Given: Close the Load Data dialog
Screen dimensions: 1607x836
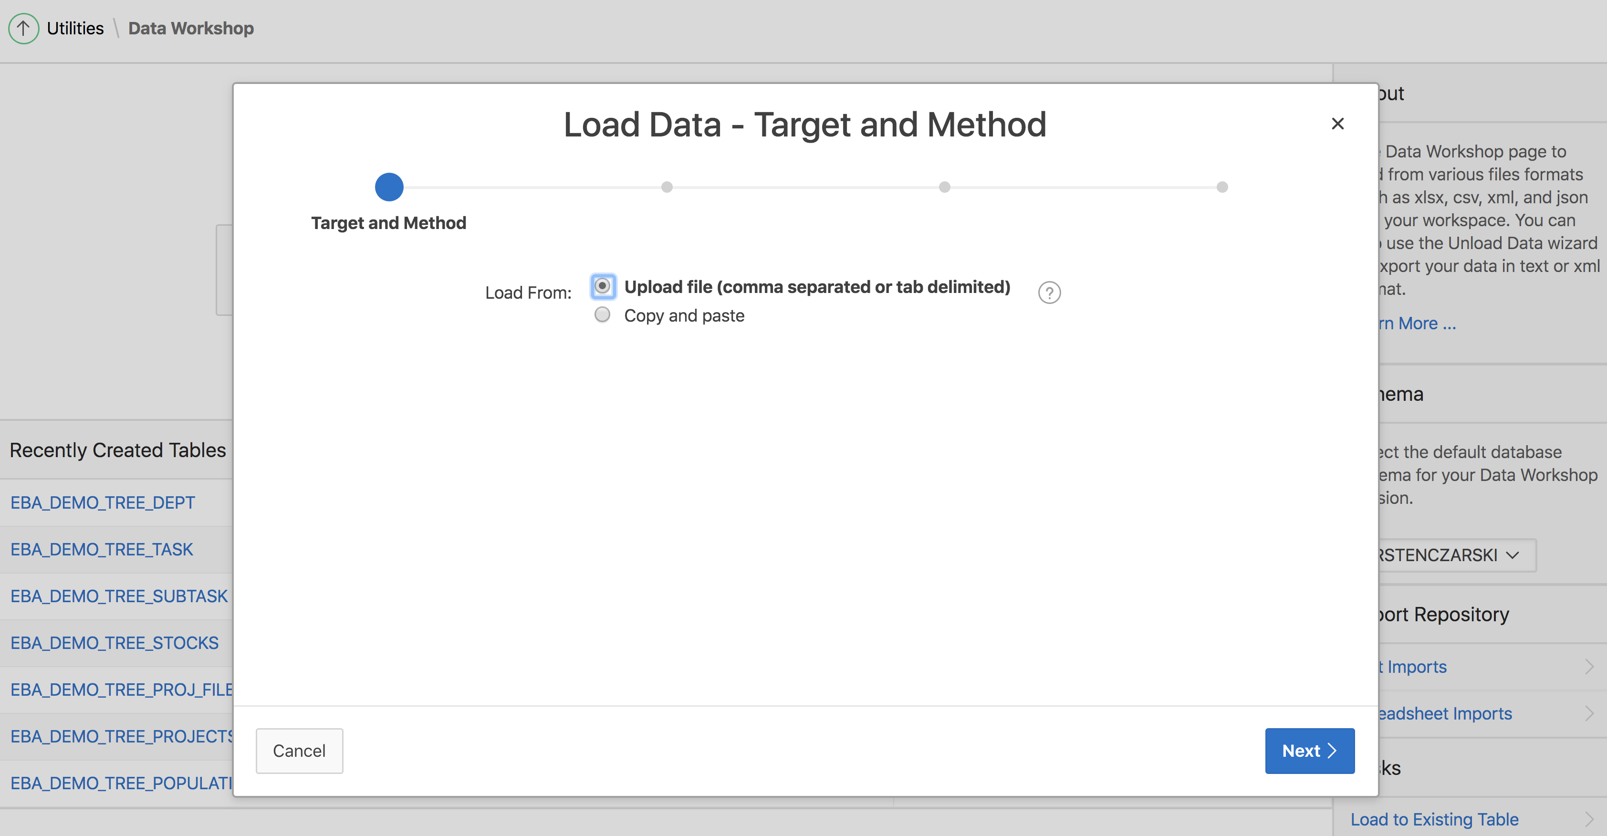Looking at the screenshot, I should point(1337,124).
